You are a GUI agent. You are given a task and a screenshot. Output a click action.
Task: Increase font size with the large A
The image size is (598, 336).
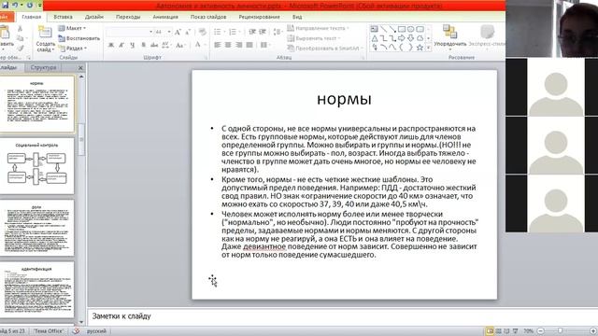(178, 32)
